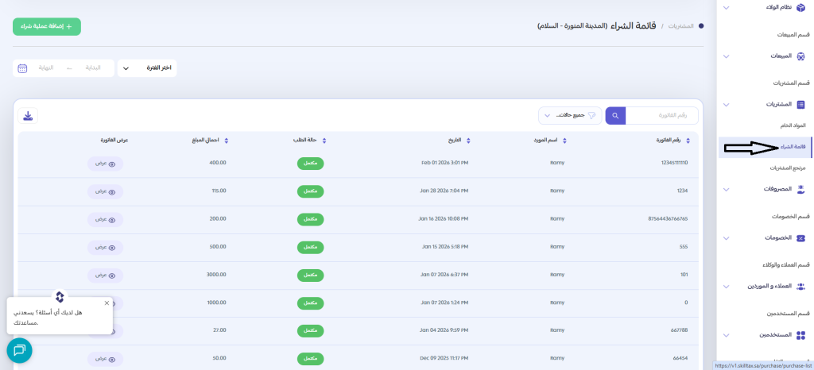This screenshot has height=370, width=814.
Task: Open the جميع حالات status filter dropdown
Action: (x=570, y=116)
